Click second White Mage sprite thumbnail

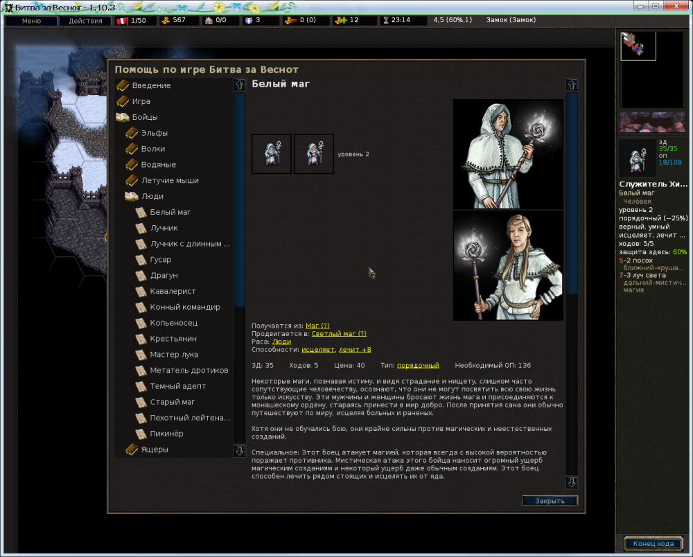(x=314, y=154)
